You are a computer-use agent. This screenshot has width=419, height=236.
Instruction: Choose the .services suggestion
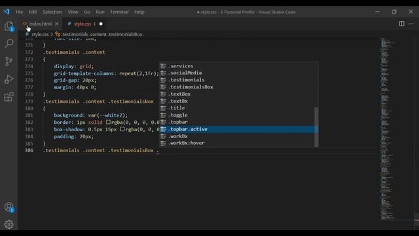(x=239, y=66)
